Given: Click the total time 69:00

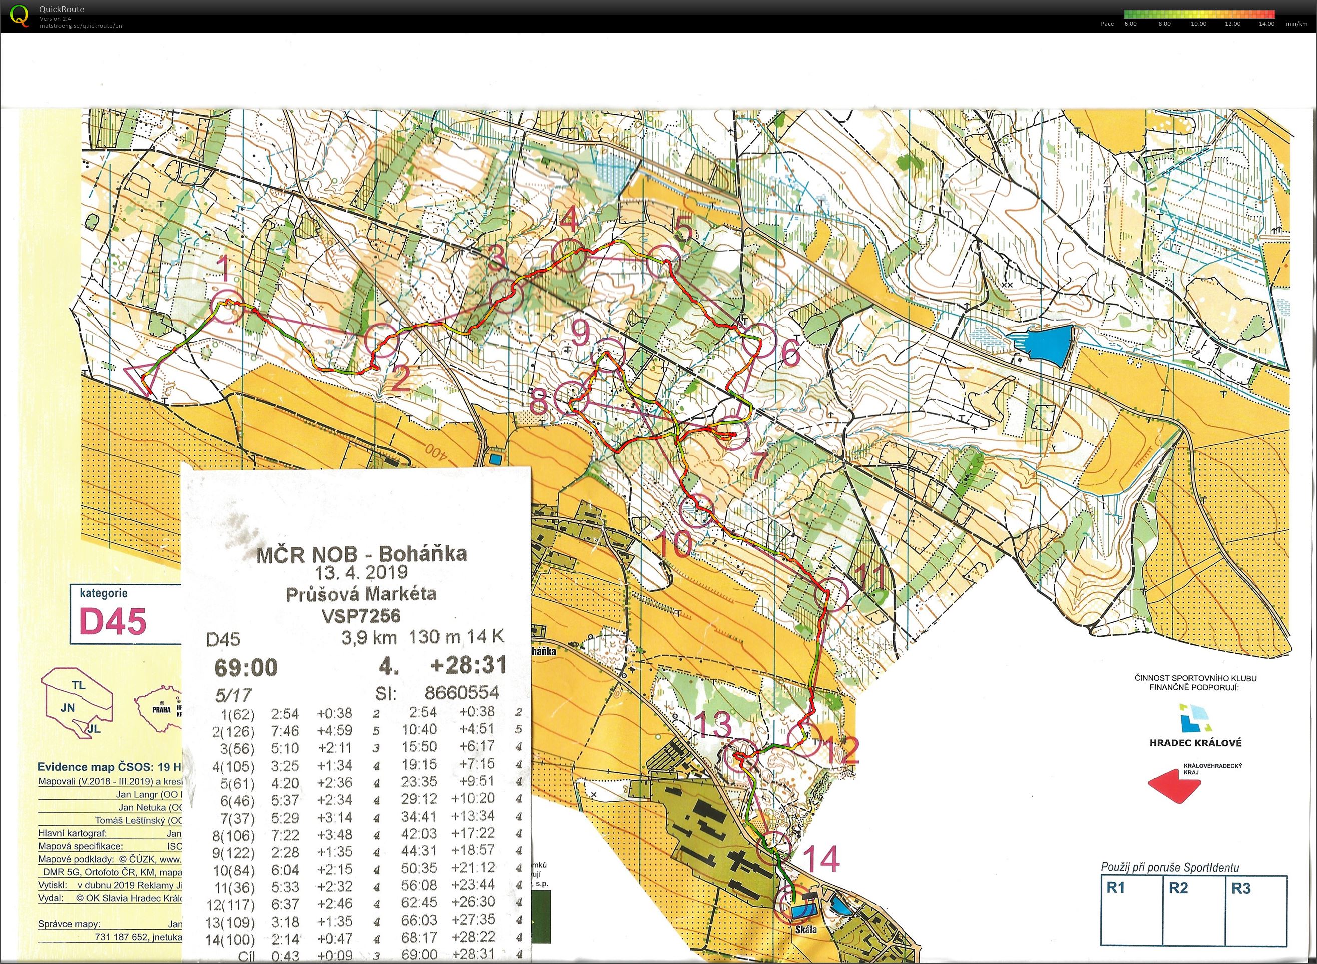Looking at the screenshot, I should (246, 667).
